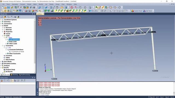Select 1..Constraint on Node tree item
175x98 pixels.
click(x=17, y=52)
